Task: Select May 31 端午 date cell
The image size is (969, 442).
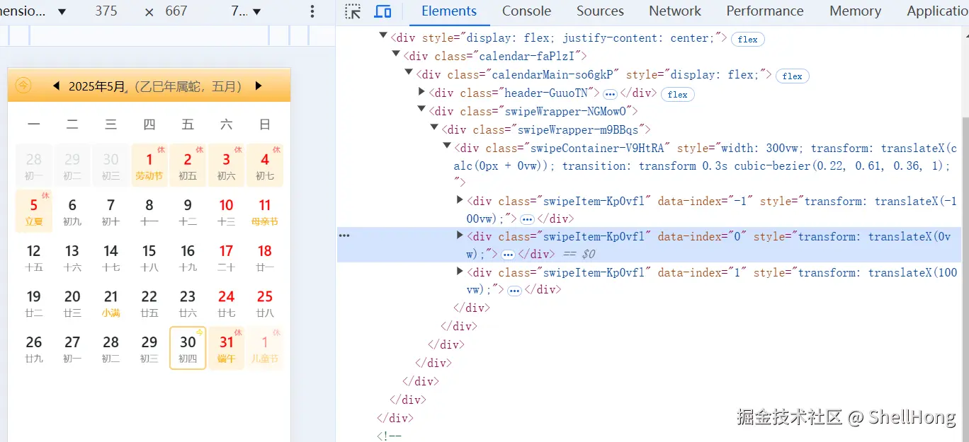Action: tap(226, 348)
